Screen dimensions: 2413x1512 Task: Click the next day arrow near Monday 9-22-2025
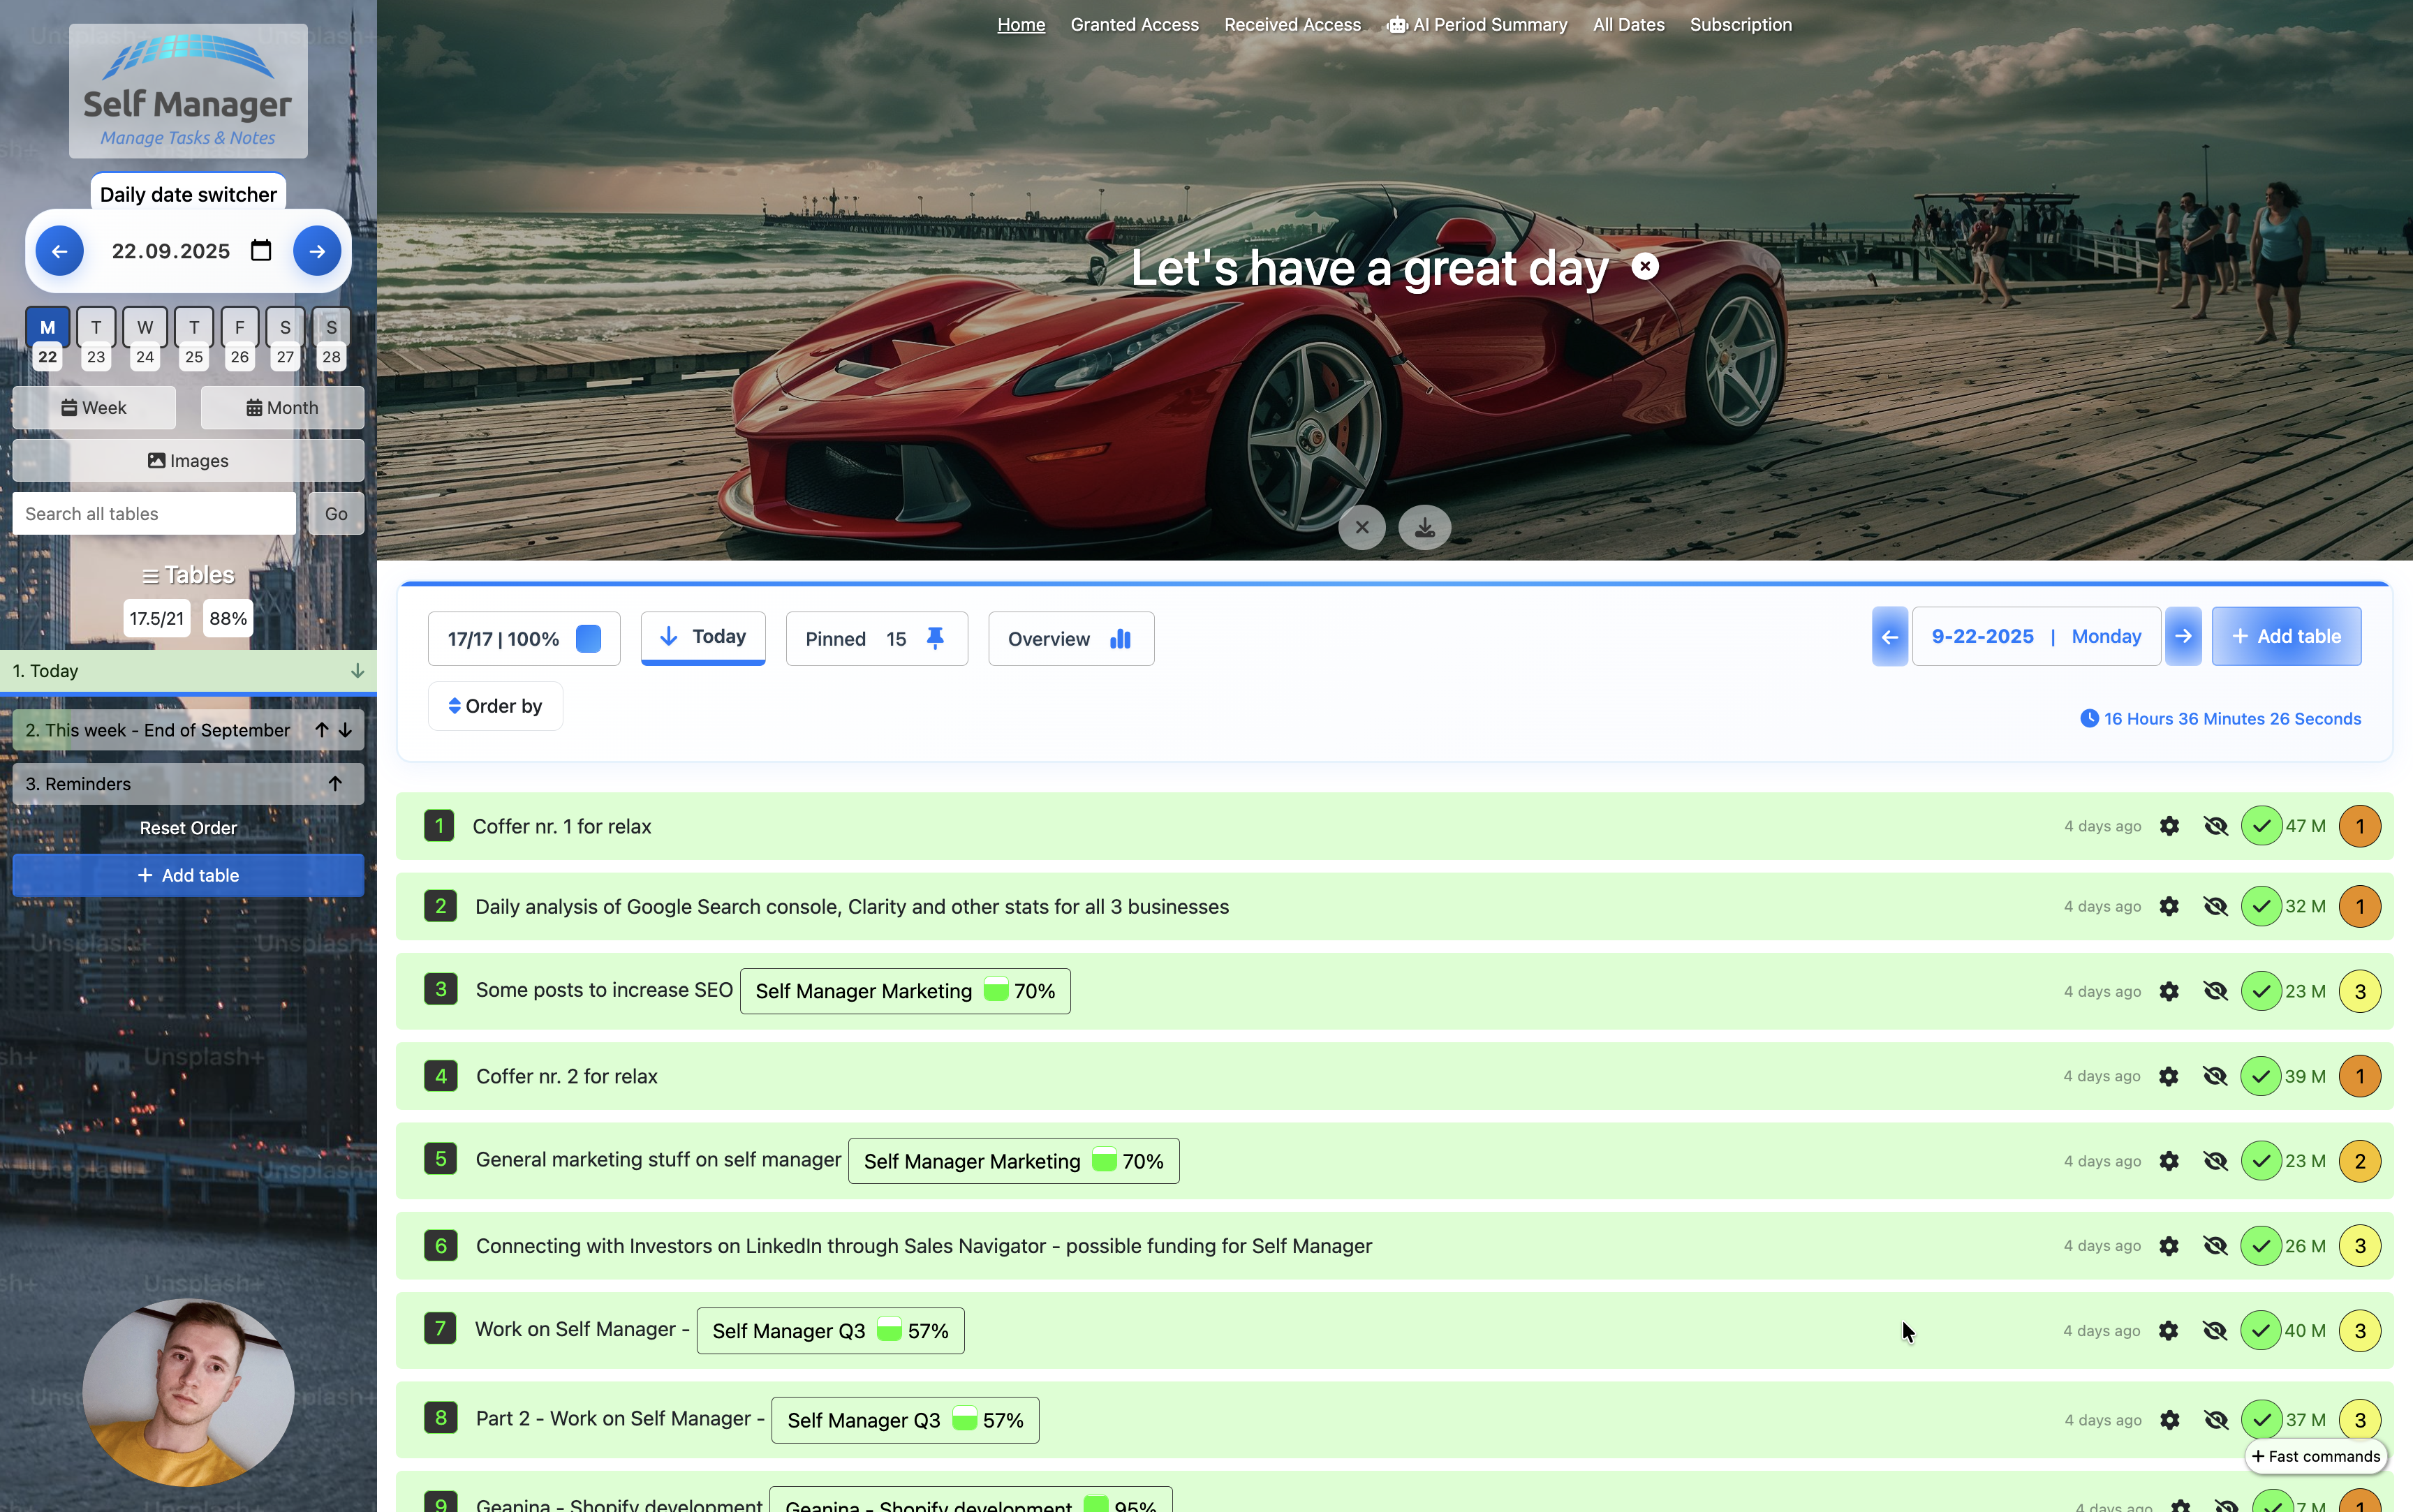(2184, 636)
